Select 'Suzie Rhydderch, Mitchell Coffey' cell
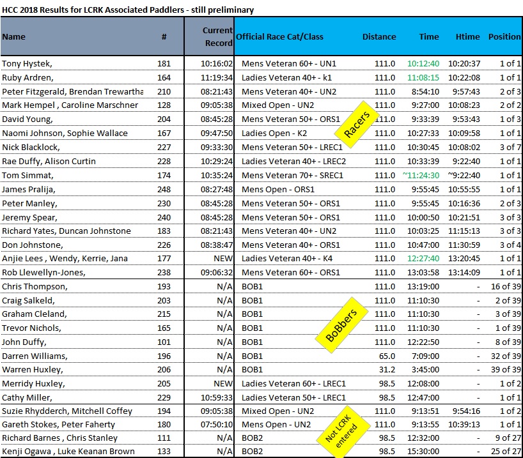This screenshot has width=523, height=458. click(x=67, y=411)
